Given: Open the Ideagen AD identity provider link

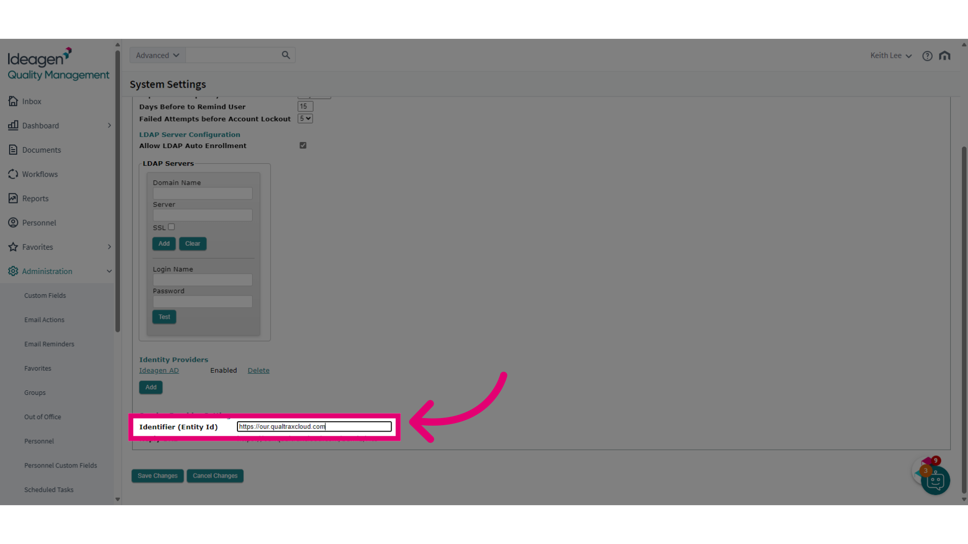Looking at the screenshot, I should point(159,370).
